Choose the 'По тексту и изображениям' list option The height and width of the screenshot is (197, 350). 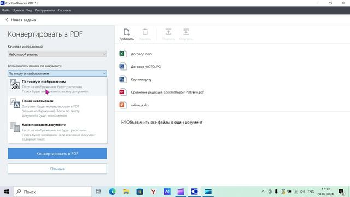click(57, 86)
